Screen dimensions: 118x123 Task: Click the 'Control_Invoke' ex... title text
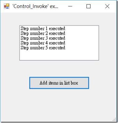(35, 6)
